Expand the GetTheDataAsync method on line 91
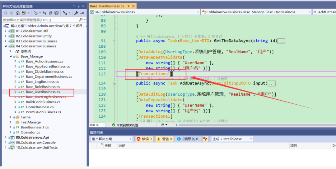336x169 pixels. tap(114, 41)
